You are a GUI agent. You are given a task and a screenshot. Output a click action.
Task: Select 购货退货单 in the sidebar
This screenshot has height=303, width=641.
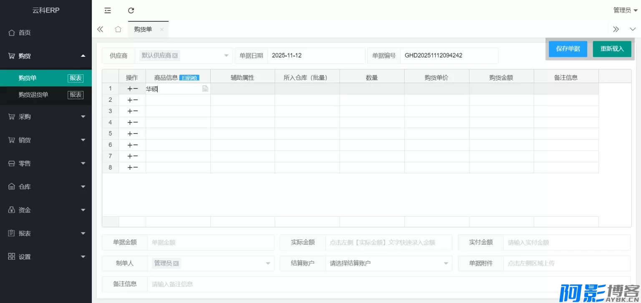click(33, 95)
